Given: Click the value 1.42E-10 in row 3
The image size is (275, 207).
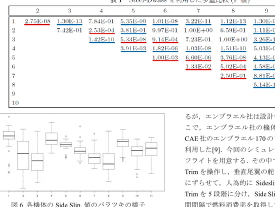Looking at the screenshot, I should pyautogui.click(x=101, y=39).
